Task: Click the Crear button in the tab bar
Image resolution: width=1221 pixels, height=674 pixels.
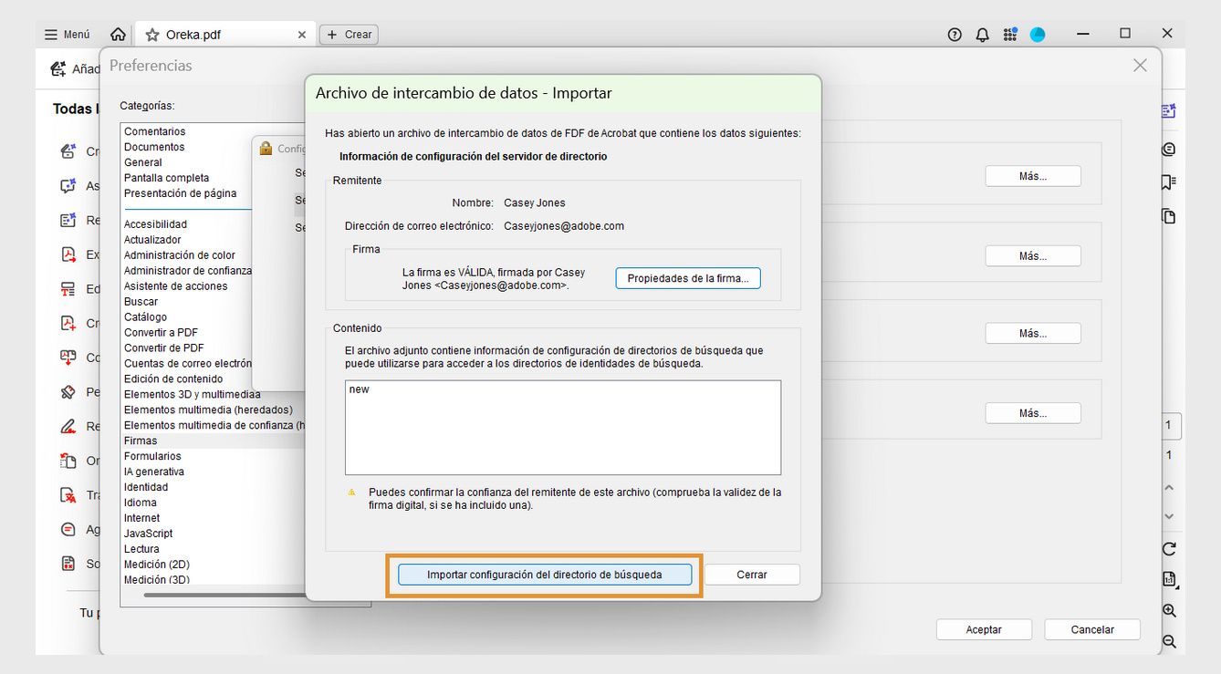Action: coord(349,34)
